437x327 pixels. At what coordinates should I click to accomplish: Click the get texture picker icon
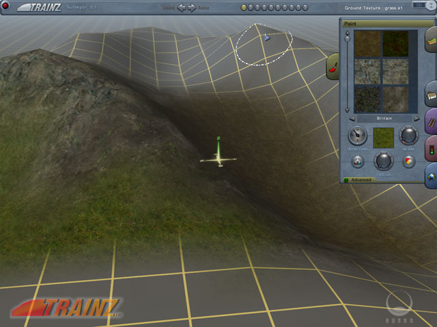point(357,161)
